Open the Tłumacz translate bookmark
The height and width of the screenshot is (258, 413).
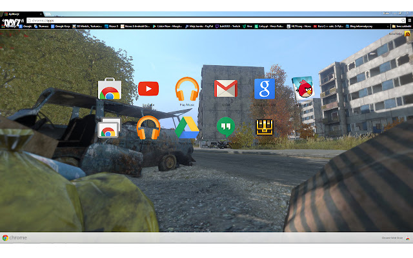pos(41,26)
